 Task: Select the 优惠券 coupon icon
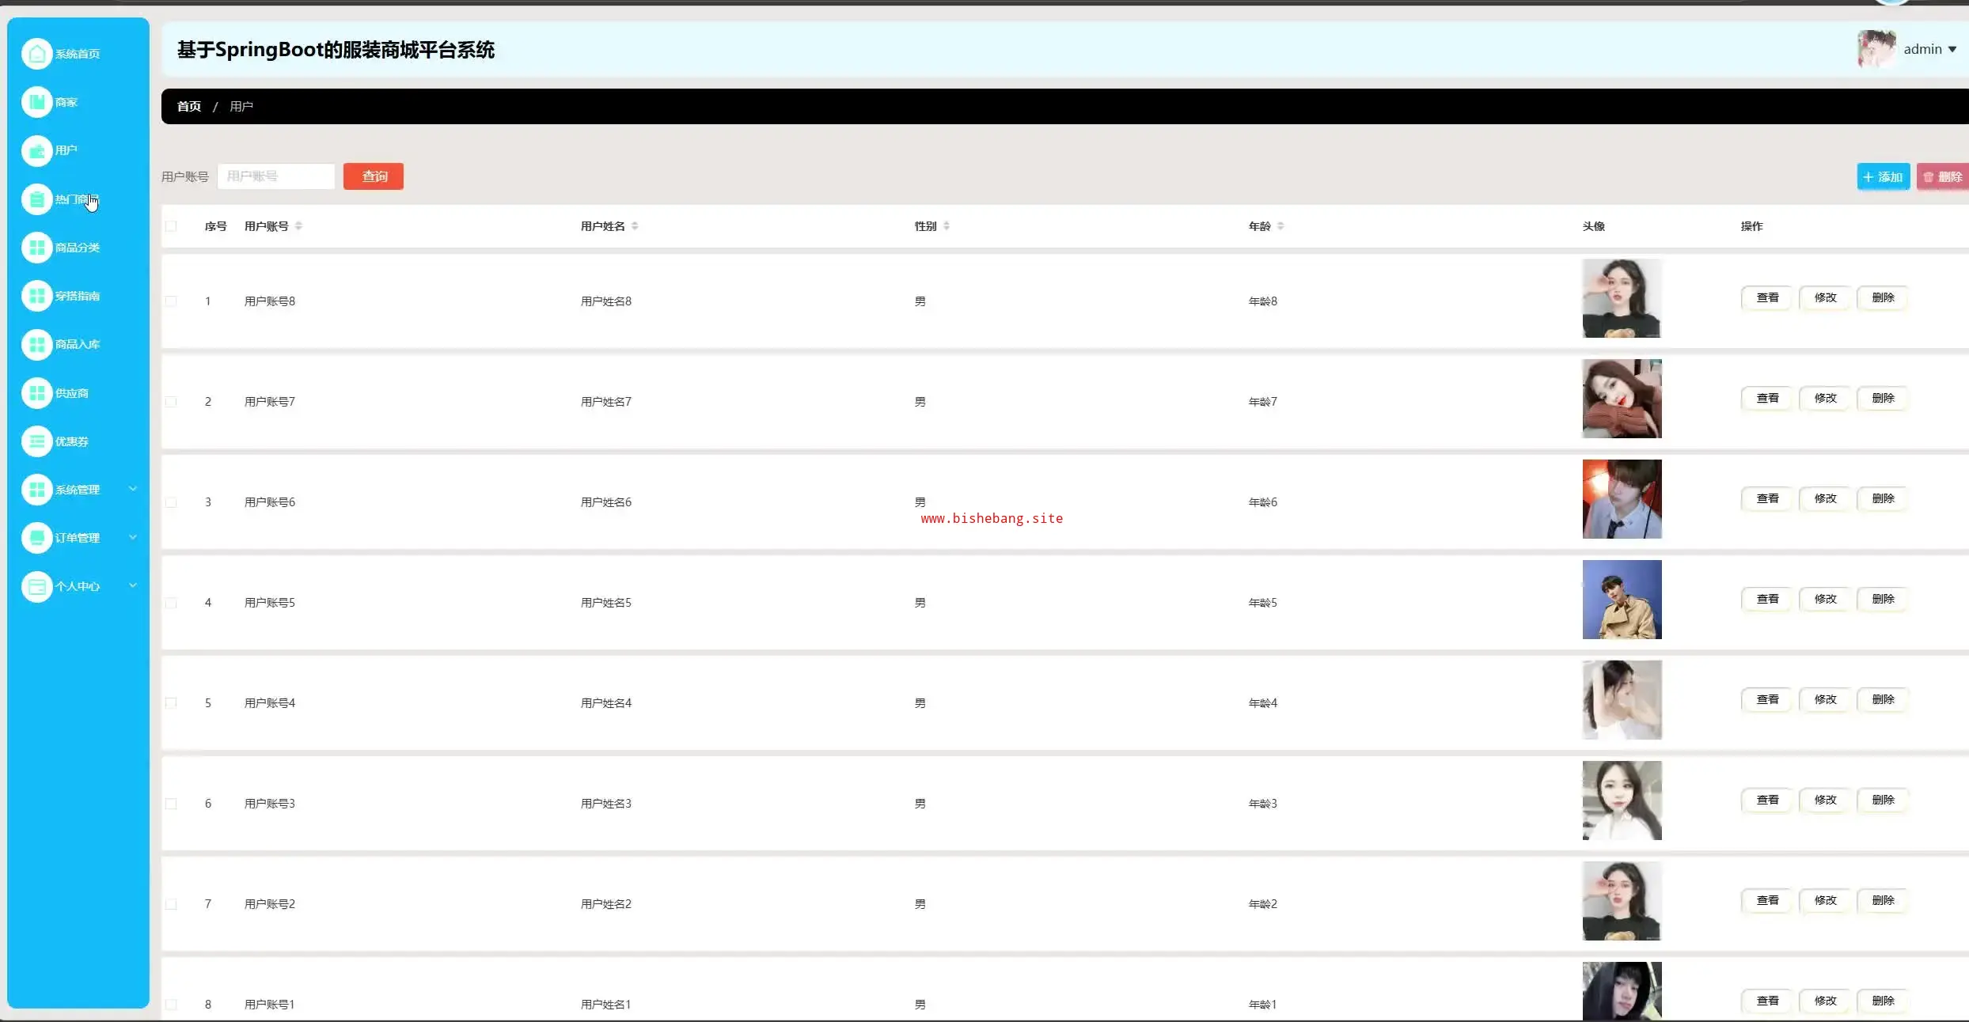[x=36, y=441]
